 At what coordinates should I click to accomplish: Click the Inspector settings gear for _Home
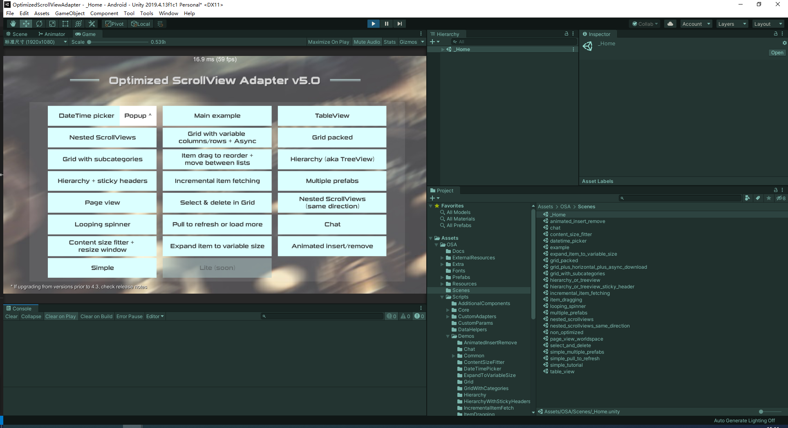[x=784, y=43]
